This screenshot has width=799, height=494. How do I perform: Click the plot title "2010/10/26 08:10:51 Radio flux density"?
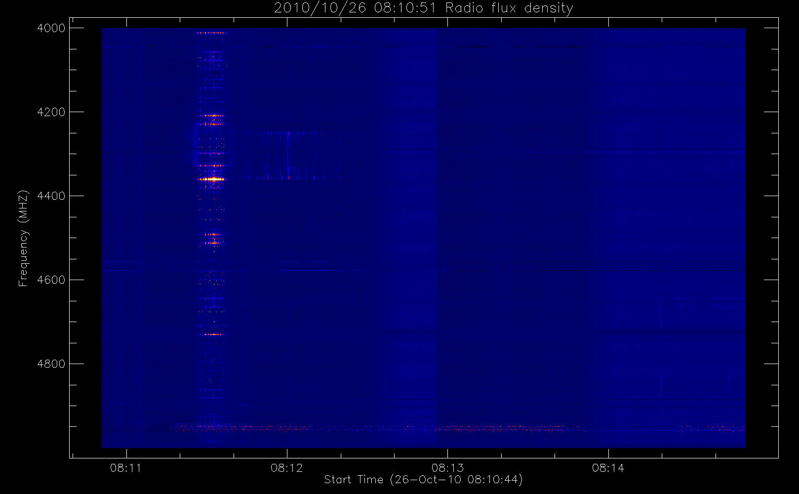(x=424, y=8)
